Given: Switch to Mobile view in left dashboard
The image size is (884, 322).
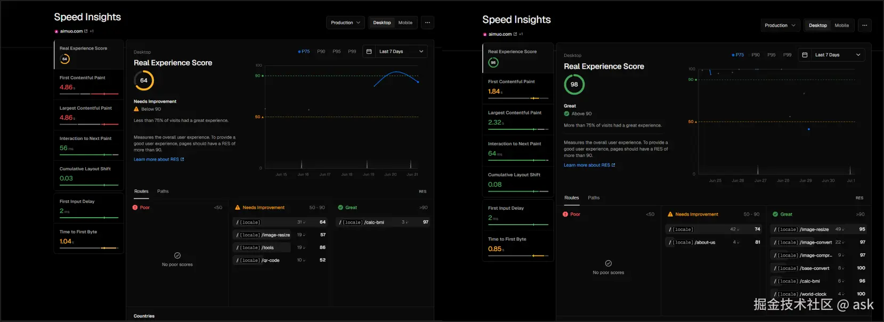Looking at the screenshot, I should pos(405,22).
